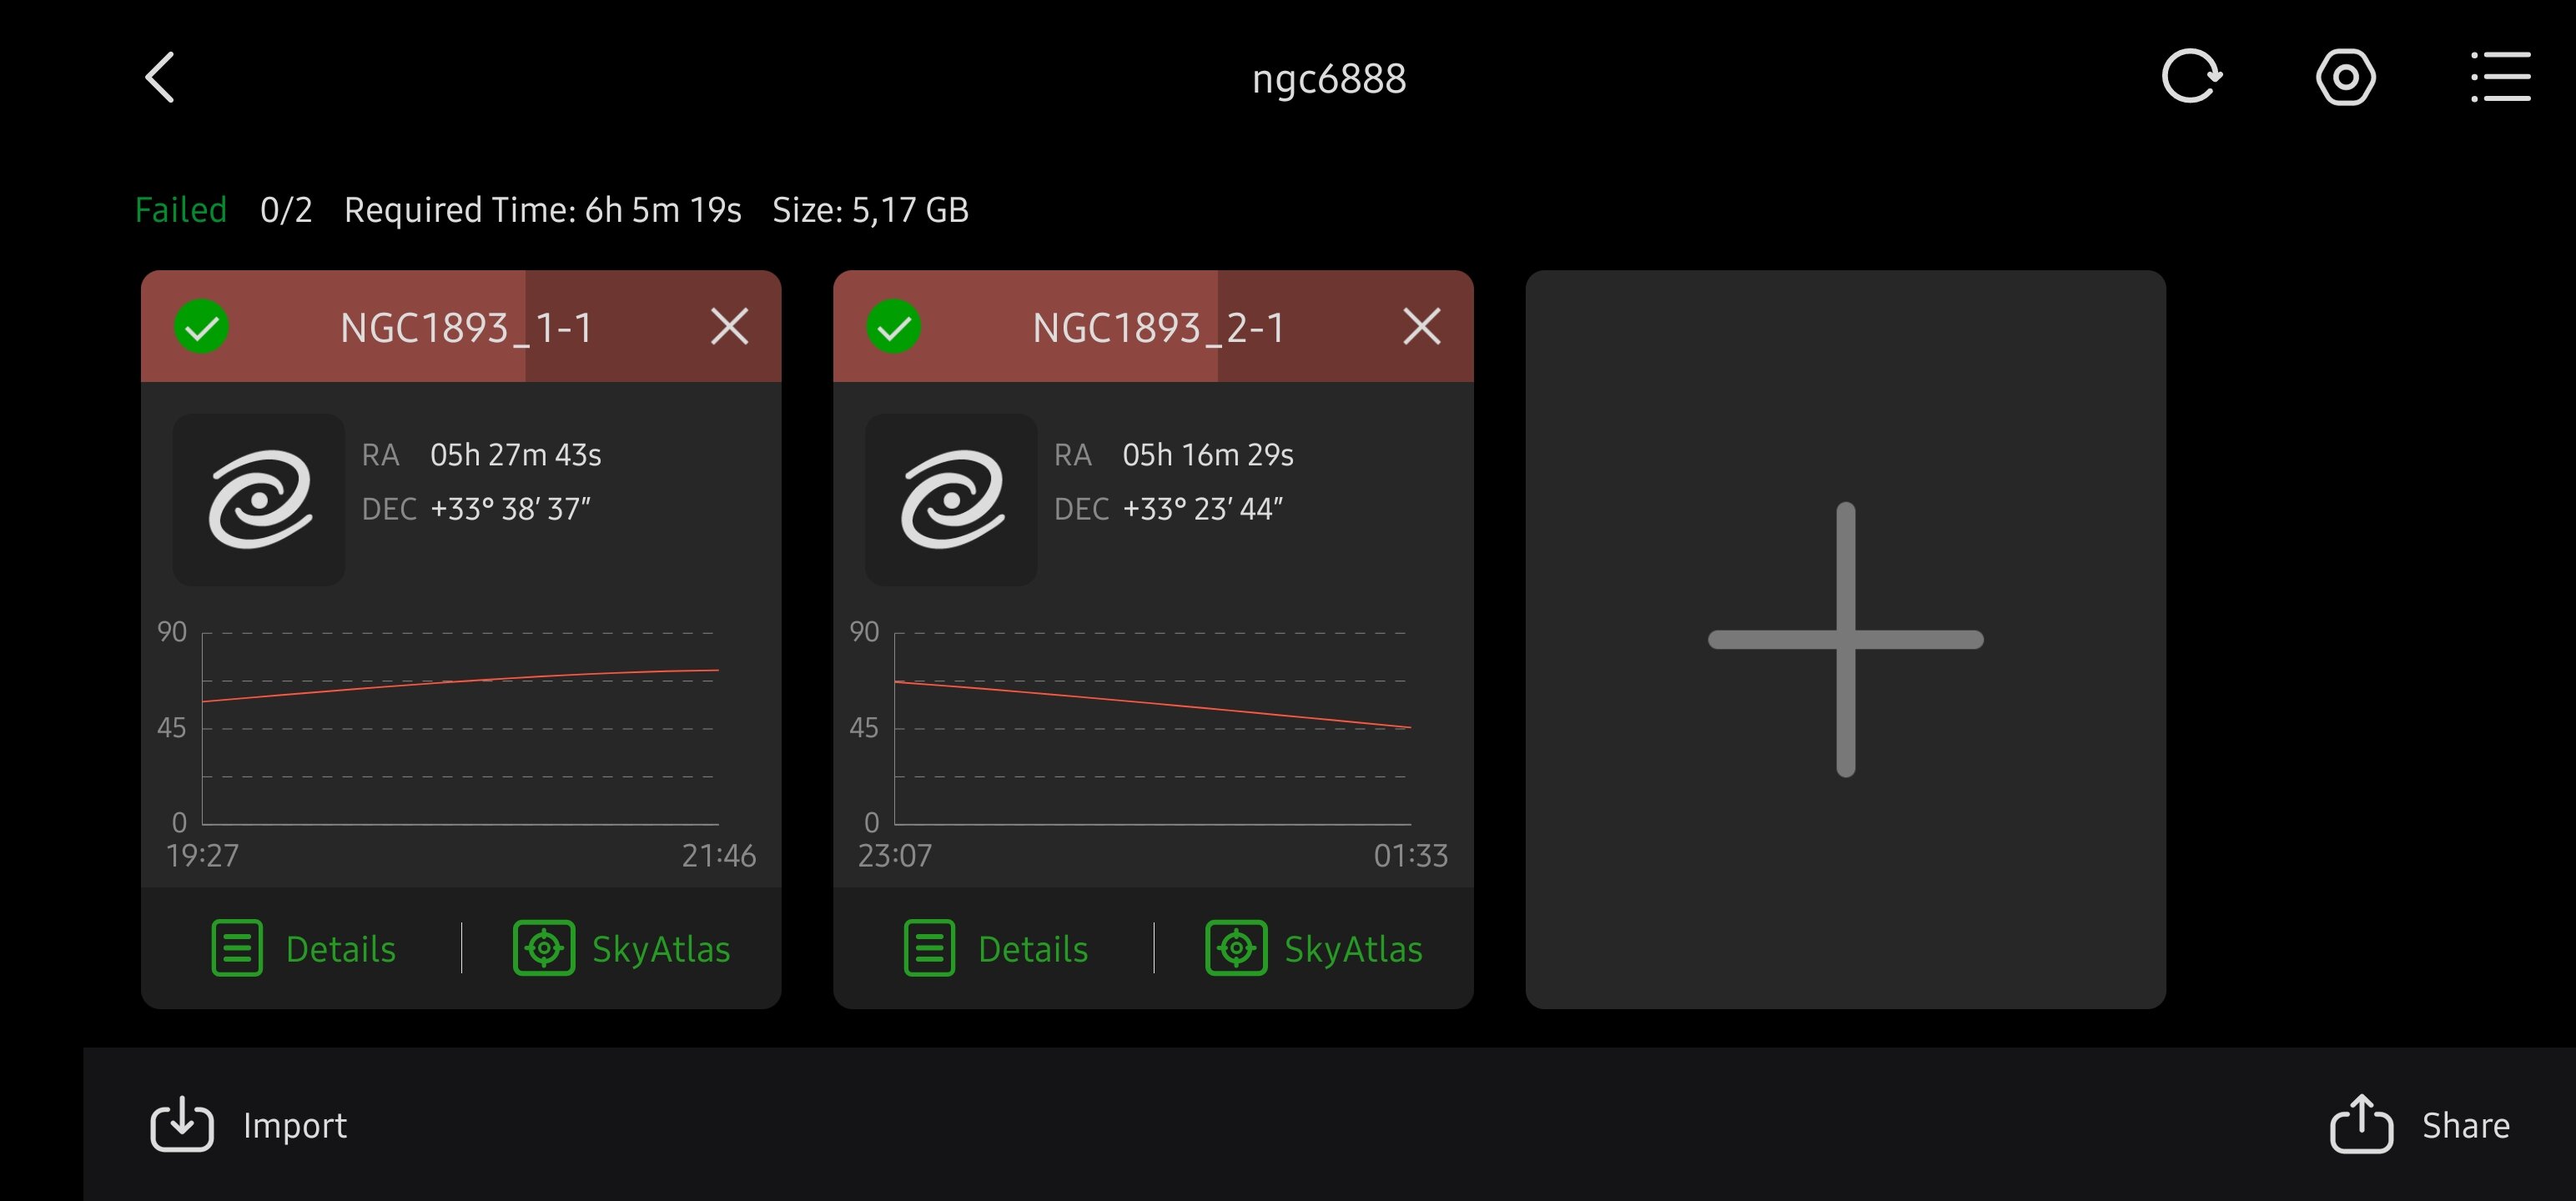Open settings with the hexagon gear icon

2345,77
